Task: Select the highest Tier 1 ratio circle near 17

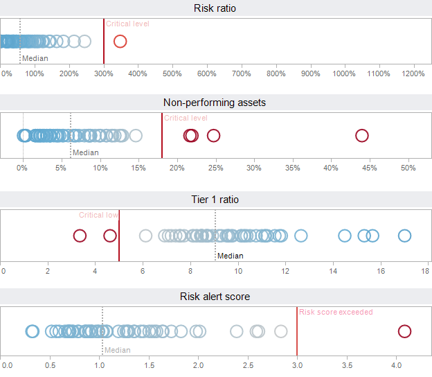Action: coord(405,236)
